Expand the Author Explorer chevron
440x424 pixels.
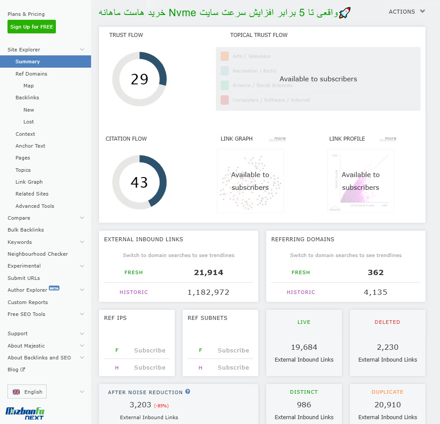(82, 290)
